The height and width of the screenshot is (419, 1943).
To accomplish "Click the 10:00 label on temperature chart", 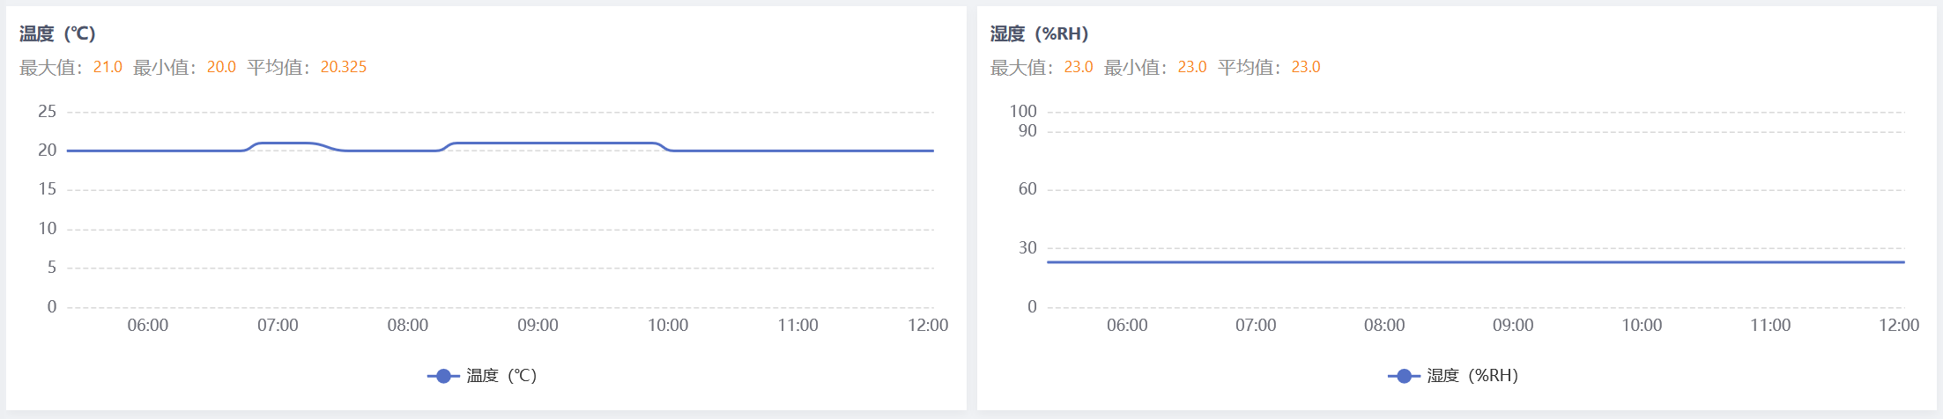I will pos(668,325).
